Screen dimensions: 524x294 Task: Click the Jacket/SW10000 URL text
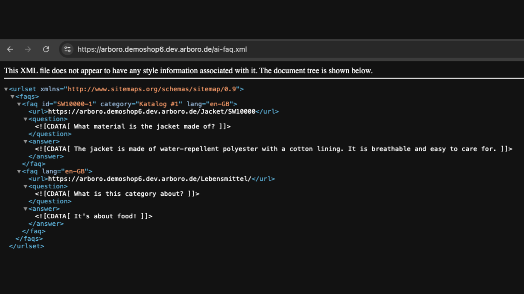pos(151,112)
